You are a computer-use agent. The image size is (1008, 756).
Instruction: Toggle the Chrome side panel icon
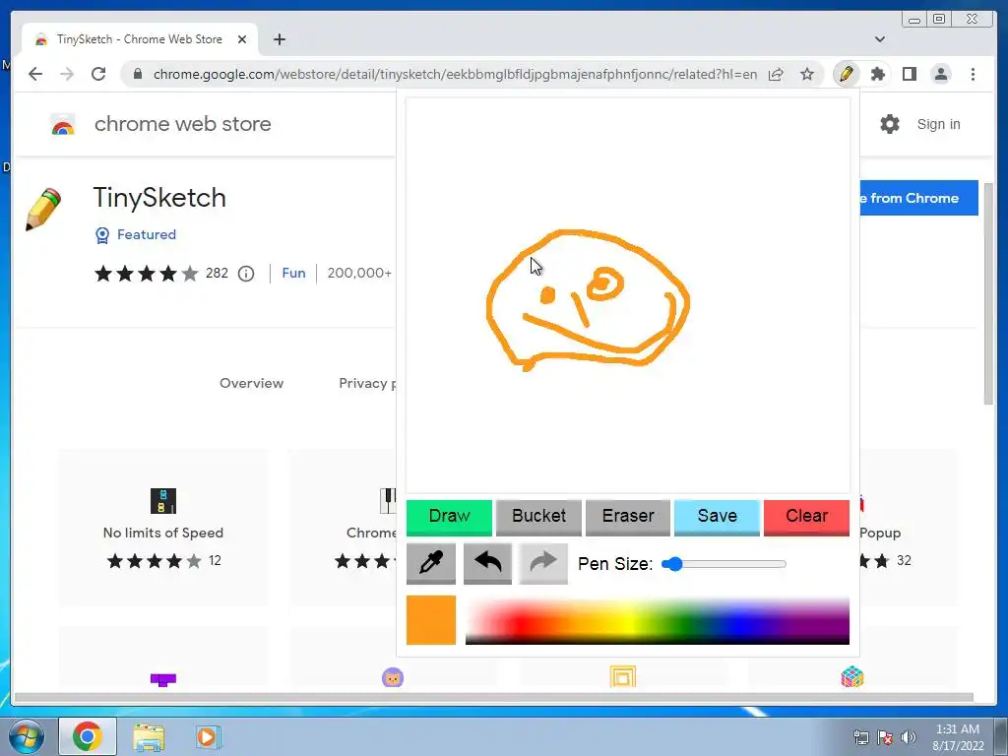[909, 74]
